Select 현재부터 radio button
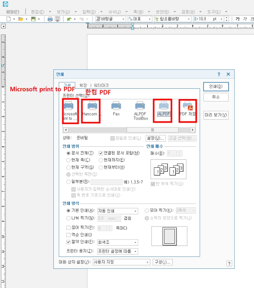This screenshot has width=254, height=288. pos(101,167)
